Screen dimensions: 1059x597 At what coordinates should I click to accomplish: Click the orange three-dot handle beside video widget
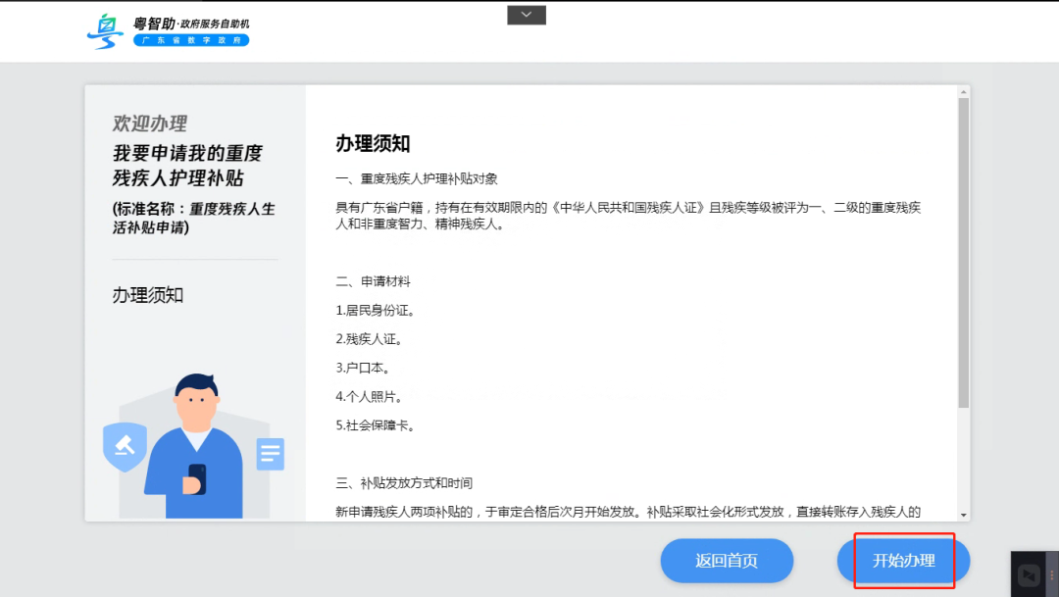point(1052,575)
